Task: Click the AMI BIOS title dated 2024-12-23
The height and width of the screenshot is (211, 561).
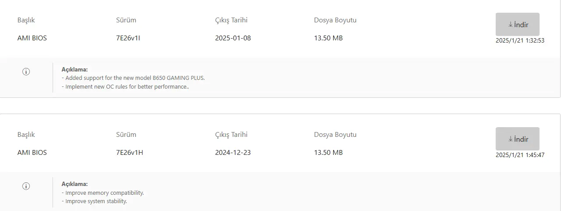Action: click(32, 153)
